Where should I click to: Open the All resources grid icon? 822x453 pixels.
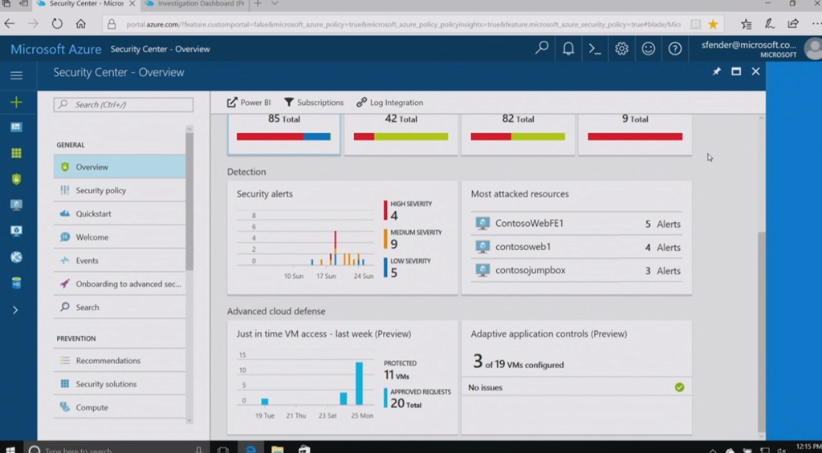(x=16, y=153)
